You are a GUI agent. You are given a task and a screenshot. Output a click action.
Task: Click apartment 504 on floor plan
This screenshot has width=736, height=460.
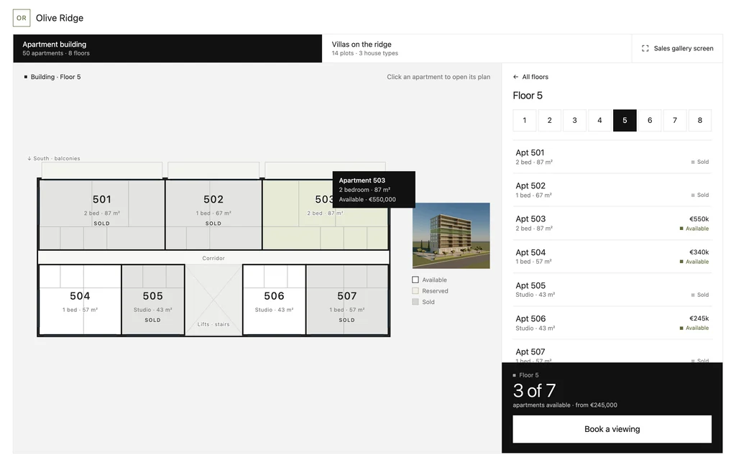tap(80, 300)
